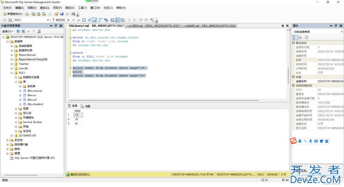Click the Database Engine Query icon
Screen dimensions: 344x187
point(27,14)
